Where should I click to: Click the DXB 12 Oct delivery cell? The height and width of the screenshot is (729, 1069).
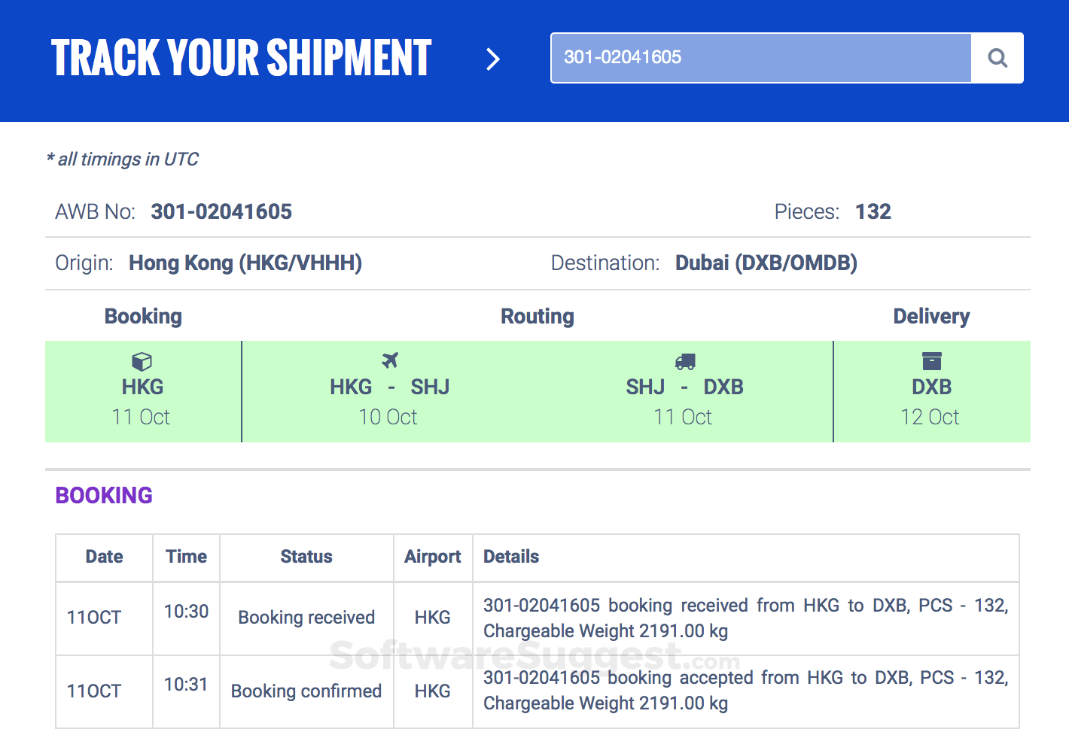[x=931, y=402]
